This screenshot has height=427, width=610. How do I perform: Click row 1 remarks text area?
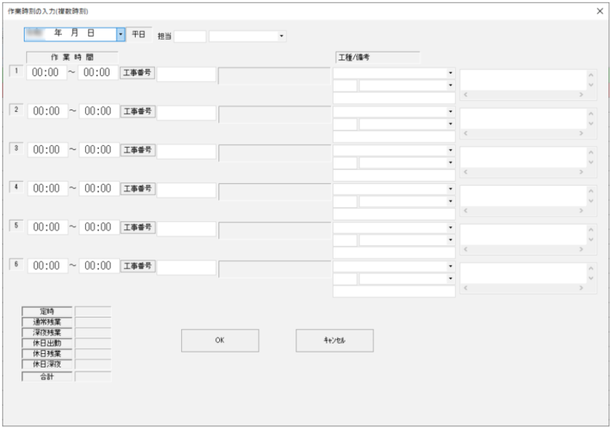pos(523,77)
